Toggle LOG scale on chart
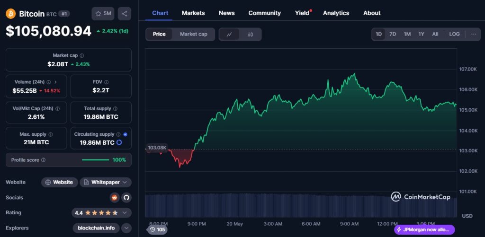Image resolution: width=485 pixels, height=237 pixels. click(454, 34)
